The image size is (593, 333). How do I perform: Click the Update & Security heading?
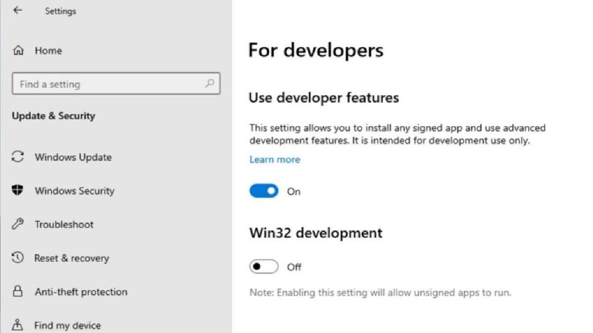click(x=53, y=115)
